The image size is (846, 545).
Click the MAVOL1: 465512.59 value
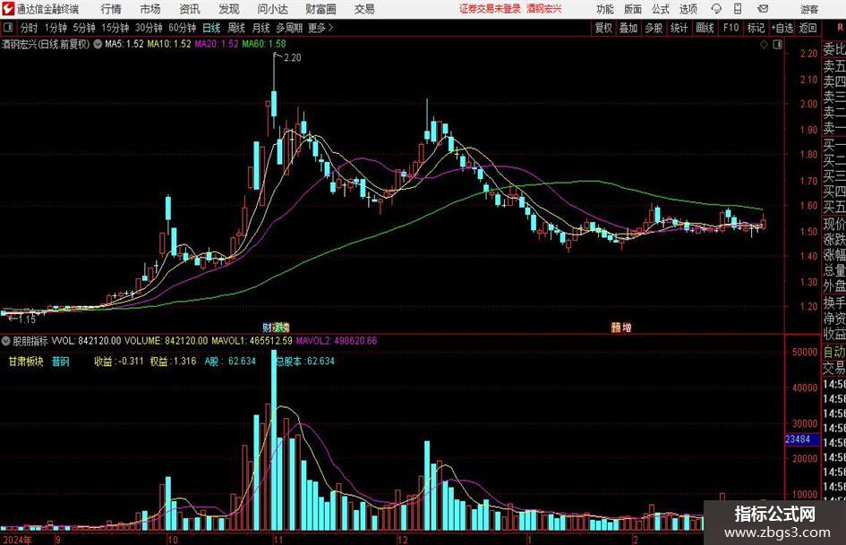pyautogui.click(x=252, y=341)
